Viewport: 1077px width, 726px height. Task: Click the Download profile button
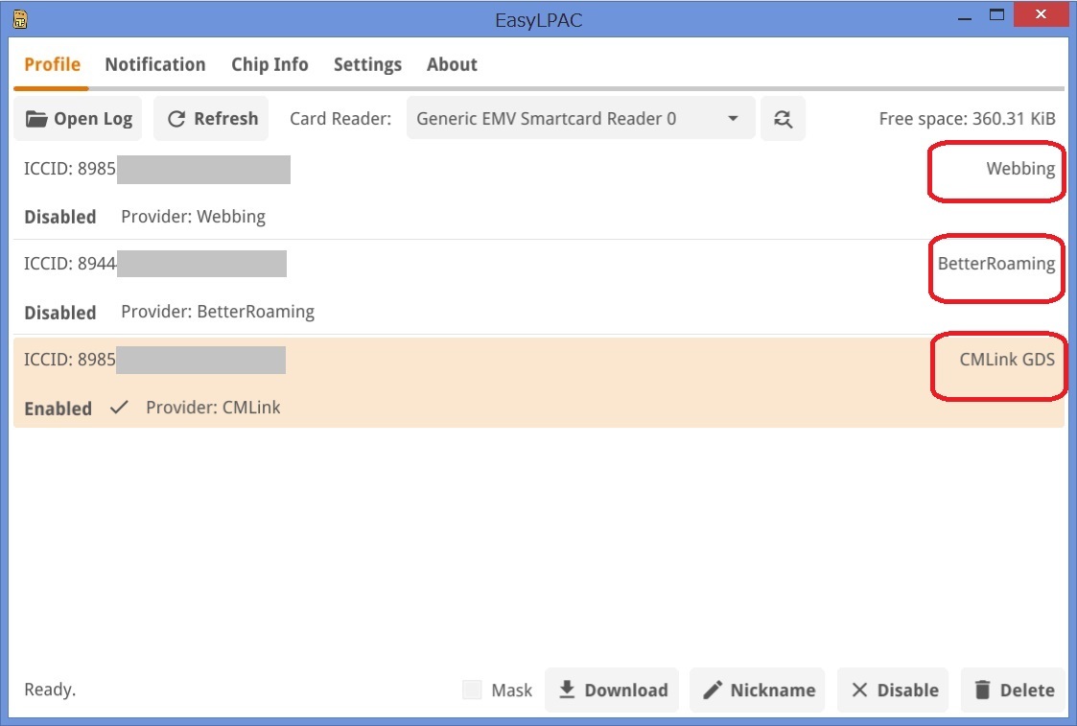click(x=612, y=691)
